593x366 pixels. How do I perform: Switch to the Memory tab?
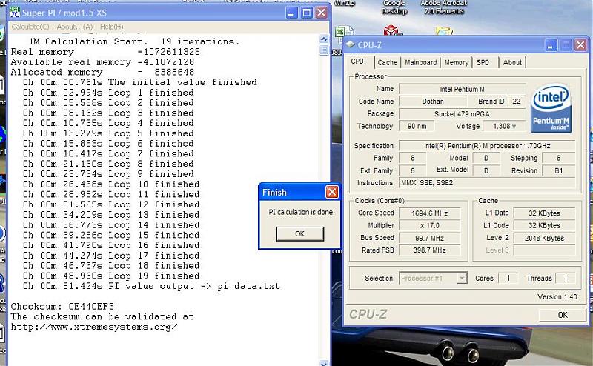coord(456,63)
